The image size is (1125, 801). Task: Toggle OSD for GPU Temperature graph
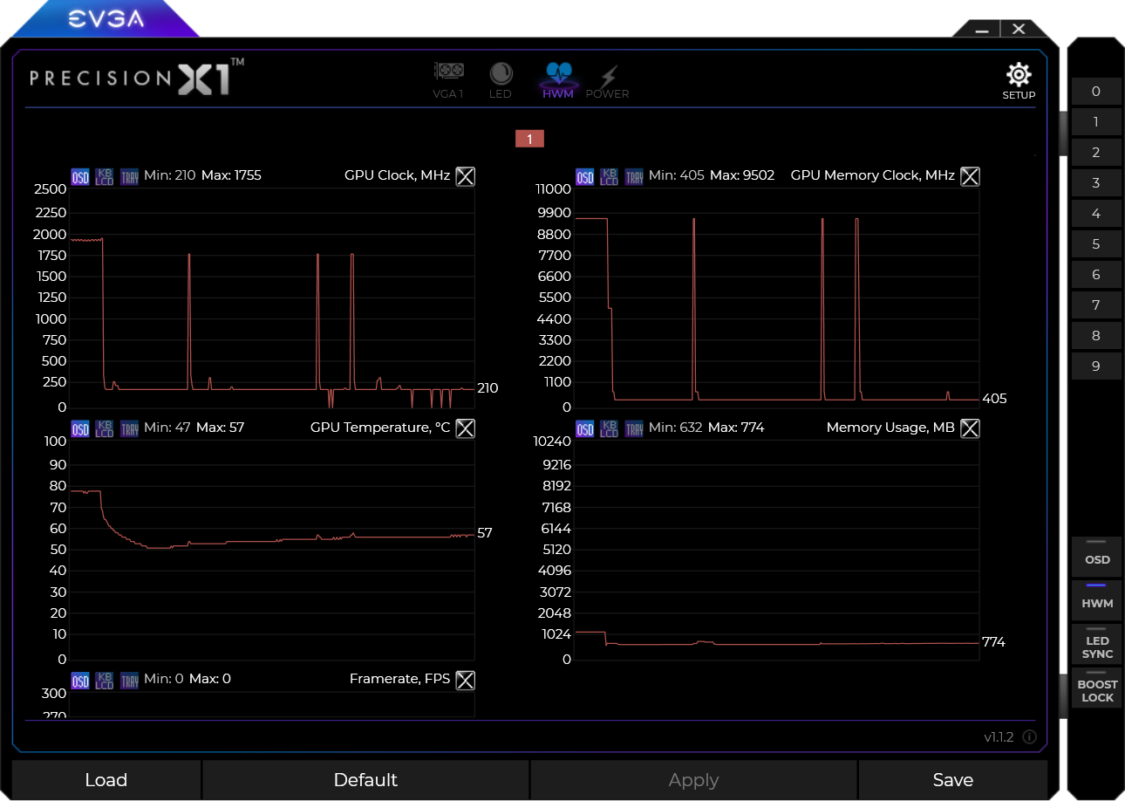click(80, 428)
